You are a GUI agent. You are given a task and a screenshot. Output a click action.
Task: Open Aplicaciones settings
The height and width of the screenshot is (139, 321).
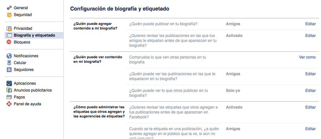(x=25, y=83)
